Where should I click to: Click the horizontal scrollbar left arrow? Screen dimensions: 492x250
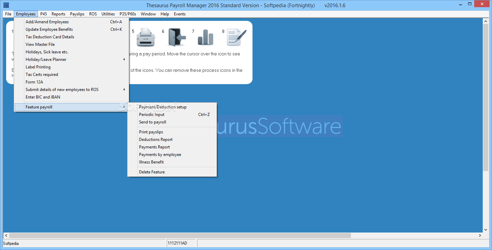click(x=6, y=236)
